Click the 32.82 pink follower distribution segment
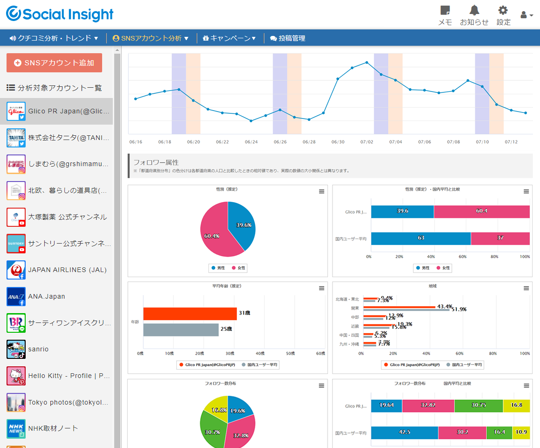540x448 pixels. 428,406
